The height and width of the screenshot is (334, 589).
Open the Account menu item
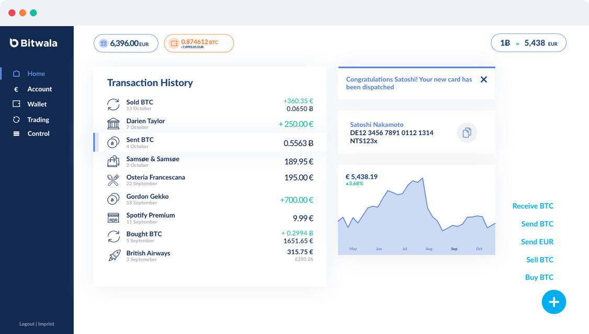39,89
